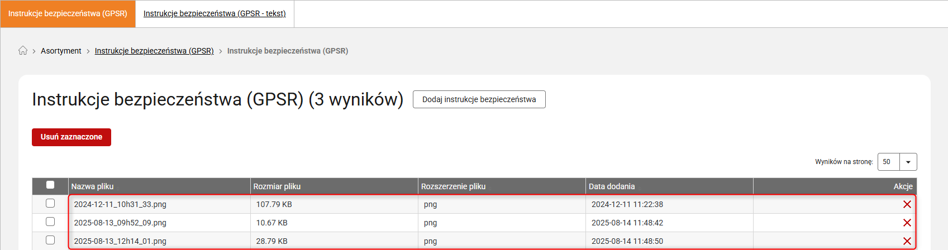Switch to Instrukcje bezpieczeństwa (GPSR - tekst) tab
948x250 pixels.
215,13
